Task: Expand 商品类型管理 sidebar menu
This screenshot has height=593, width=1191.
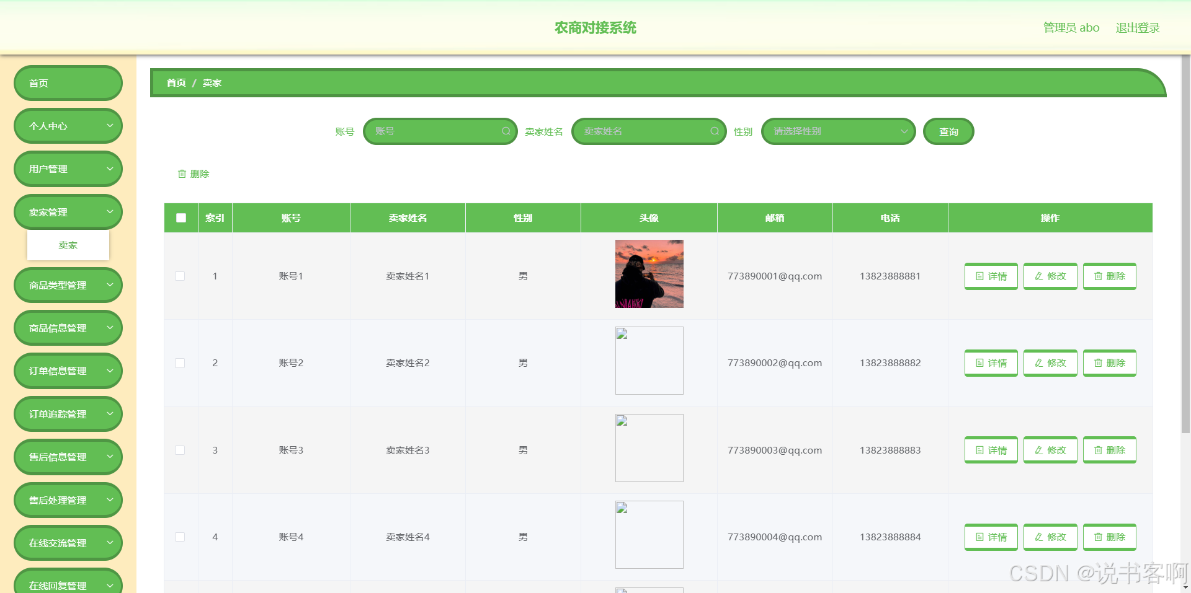Action: [68, 285]
